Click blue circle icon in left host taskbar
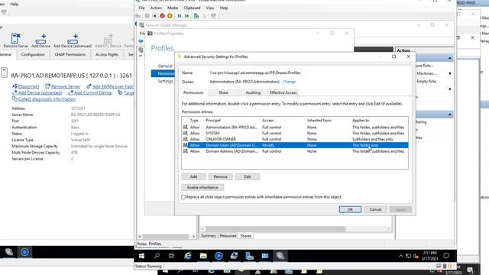 coord(24,252)
